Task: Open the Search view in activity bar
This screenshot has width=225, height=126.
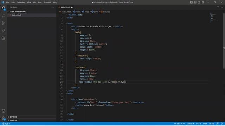Action: (4, 15)
